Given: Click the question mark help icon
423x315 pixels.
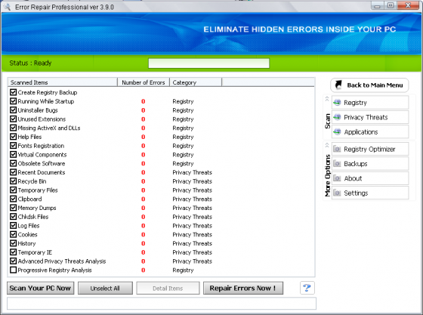Looking at the screenshot, I should point(307,288).
